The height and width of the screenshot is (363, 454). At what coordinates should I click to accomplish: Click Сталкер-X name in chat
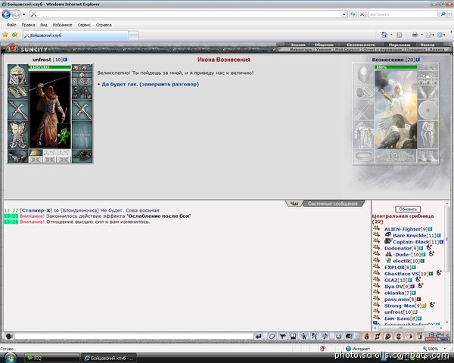[x=36, y=210]
